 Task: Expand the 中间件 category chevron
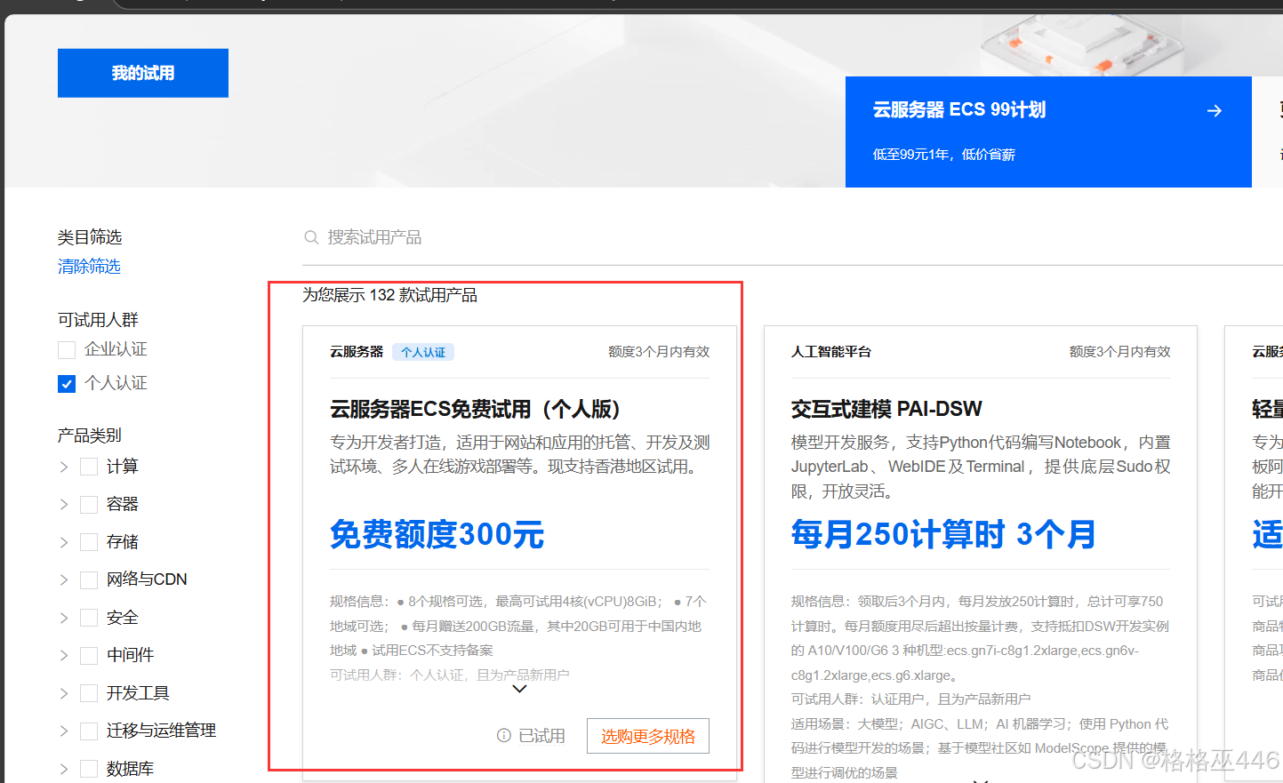(x=64, y=656)
